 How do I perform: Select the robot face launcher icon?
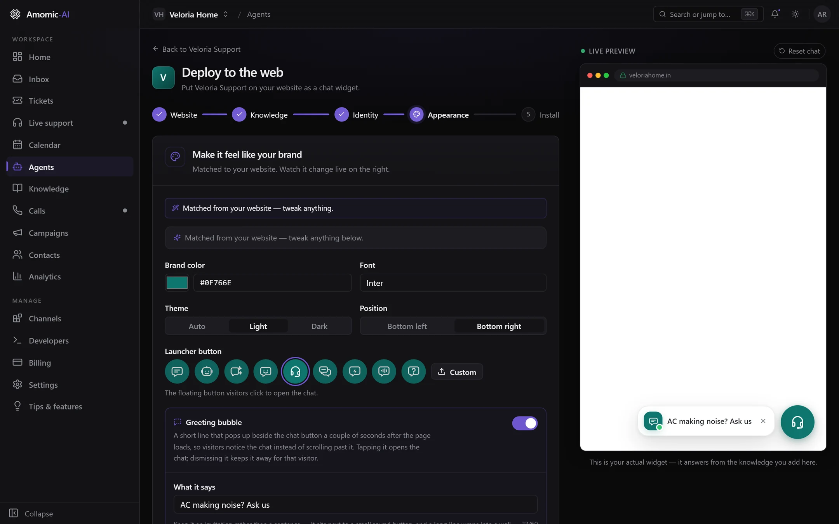pos(207,371)
